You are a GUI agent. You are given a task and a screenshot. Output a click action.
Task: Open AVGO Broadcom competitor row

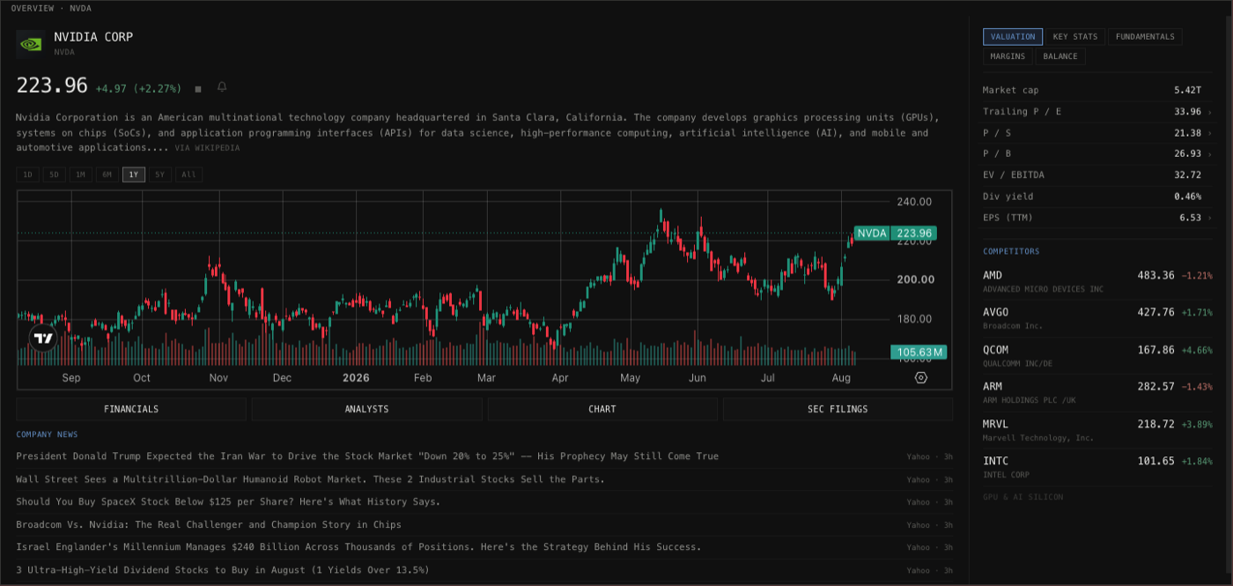1097,318
